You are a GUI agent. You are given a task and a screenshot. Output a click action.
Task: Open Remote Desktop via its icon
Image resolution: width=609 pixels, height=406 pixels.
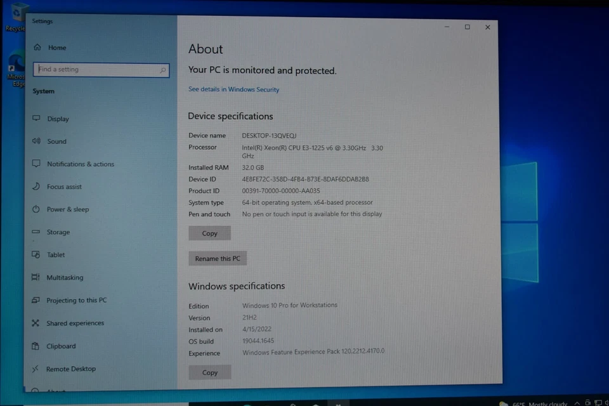click(x=36, y=369)
